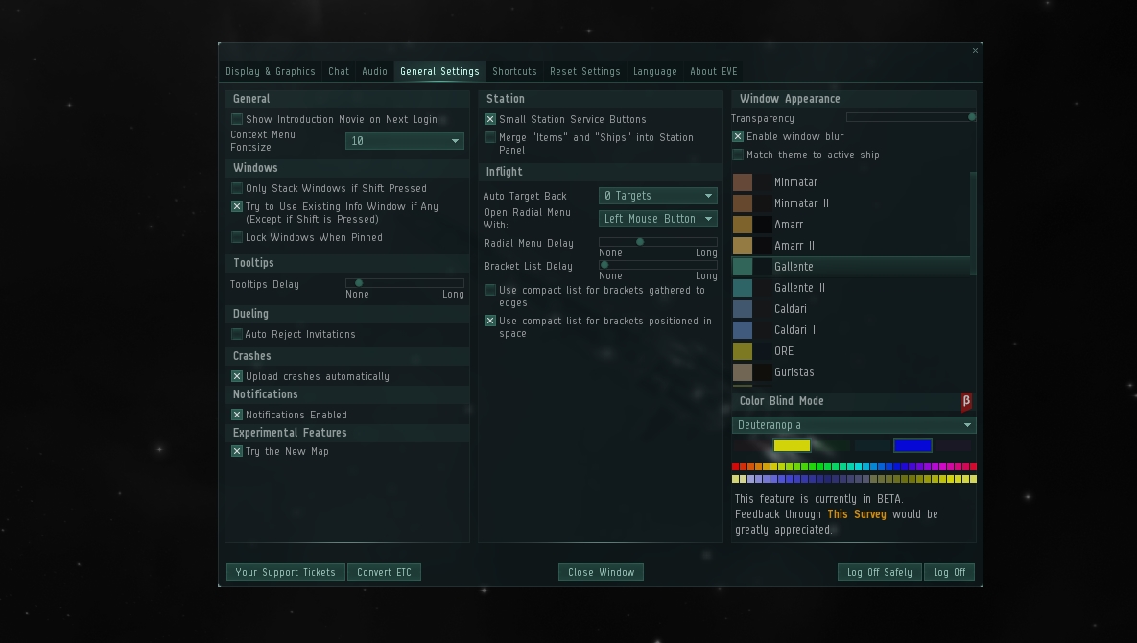Image resolution: width=1137 pixels, height=643 pixels.
Task: Close the settings window with the X
Action: click(x=975, y=50)
